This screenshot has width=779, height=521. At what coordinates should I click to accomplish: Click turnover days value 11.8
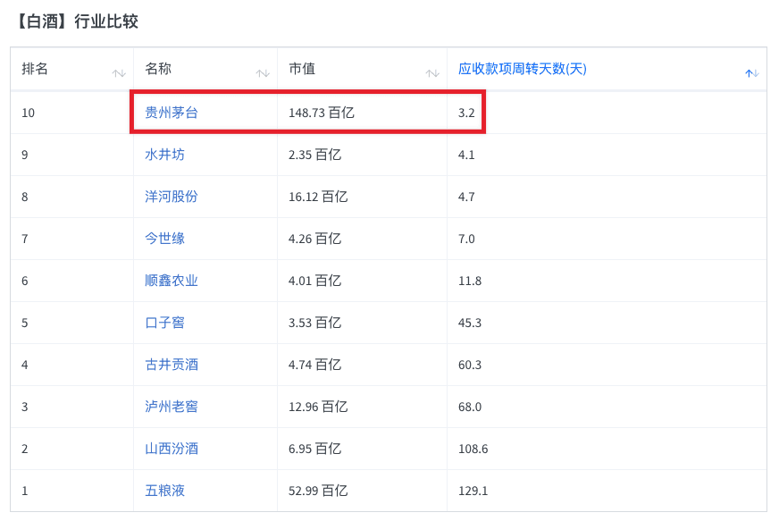(x=470, y=281)
